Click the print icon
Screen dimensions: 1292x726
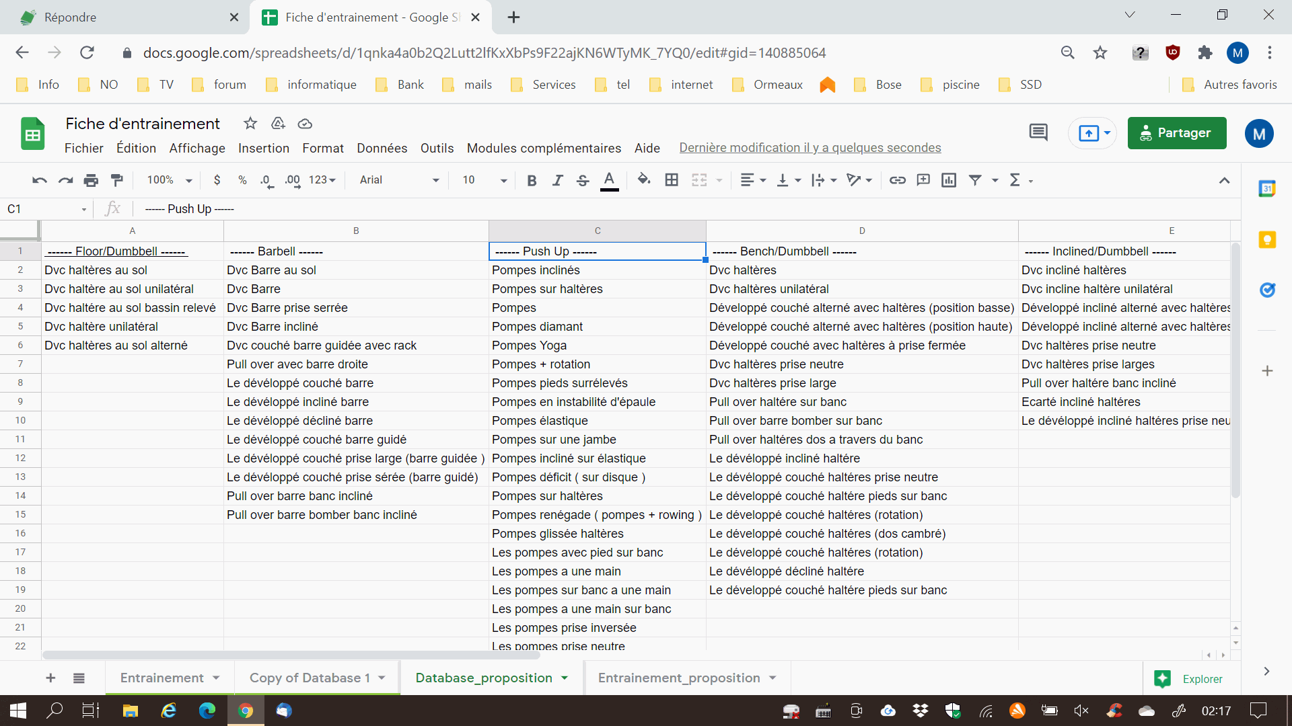91,180
